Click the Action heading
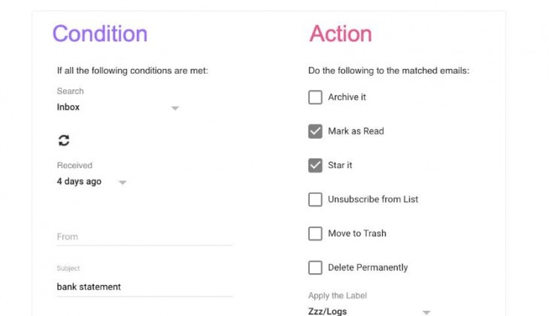 click(x=341, y=34)
